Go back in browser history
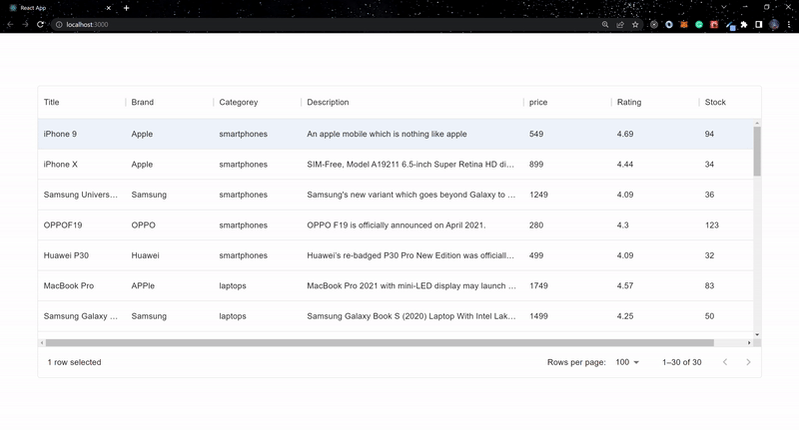 click(x=10, y=24)
